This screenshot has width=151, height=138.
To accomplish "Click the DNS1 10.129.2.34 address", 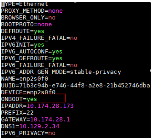I will pos(39,126).
